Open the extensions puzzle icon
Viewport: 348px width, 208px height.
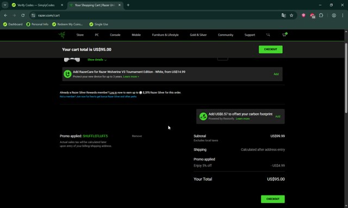(321, 15)
